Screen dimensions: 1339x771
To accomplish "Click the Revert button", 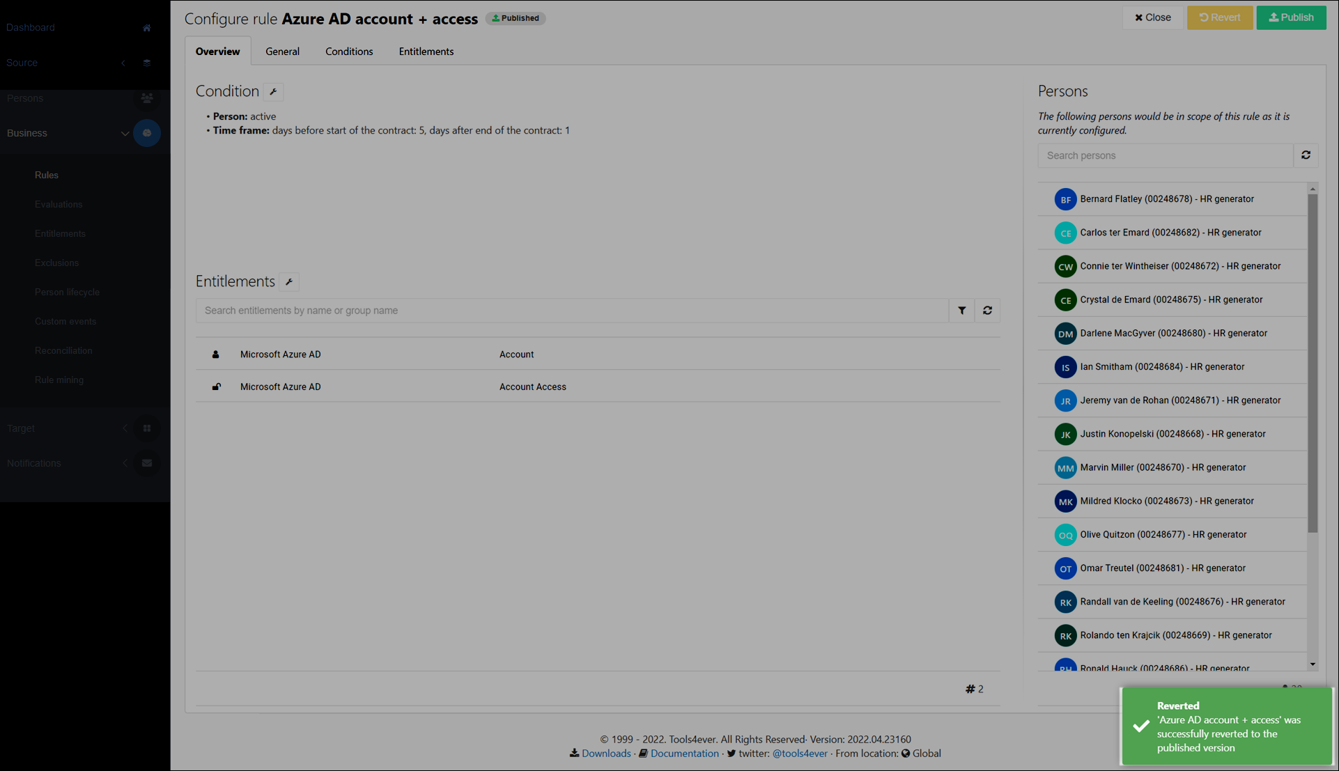I will tap(1219, 17).
